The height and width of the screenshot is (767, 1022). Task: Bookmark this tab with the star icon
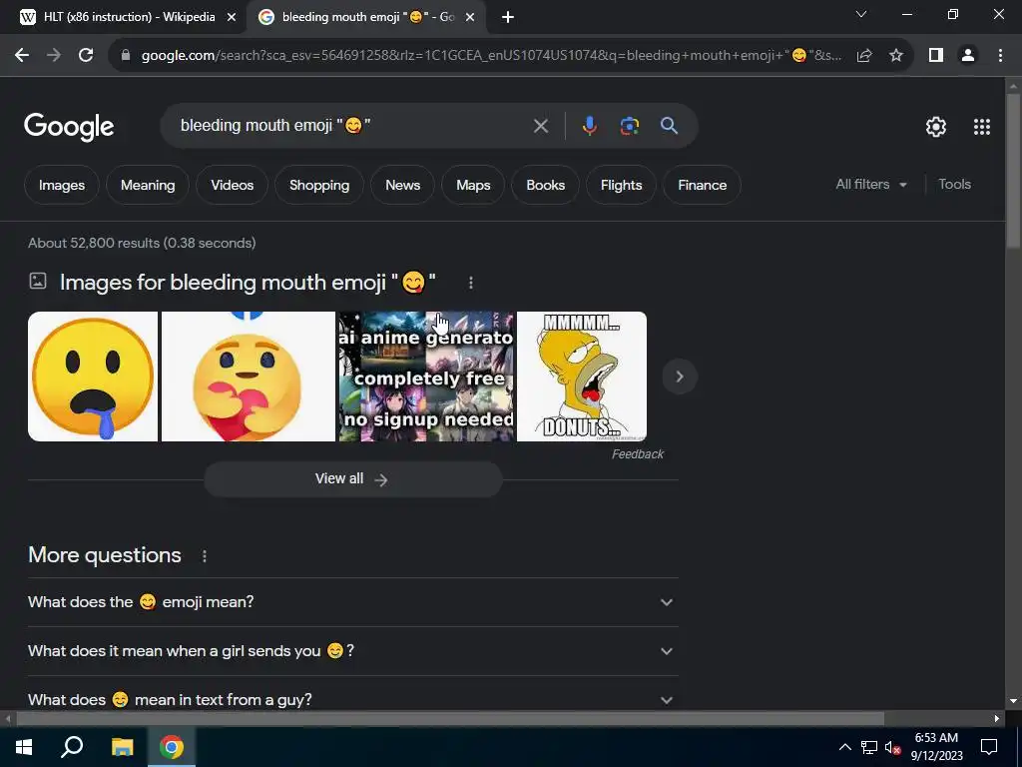[896, 56]
